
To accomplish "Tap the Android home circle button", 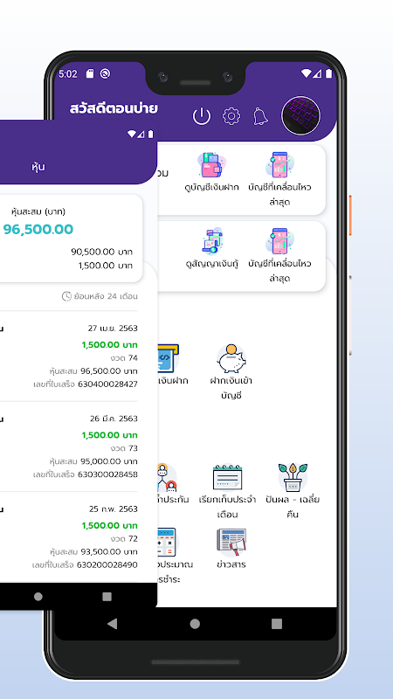I will (x=195, y=624).
